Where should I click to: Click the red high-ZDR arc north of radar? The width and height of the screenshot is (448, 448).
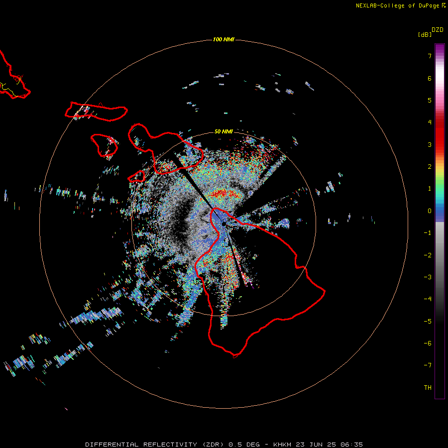(224, 194)
